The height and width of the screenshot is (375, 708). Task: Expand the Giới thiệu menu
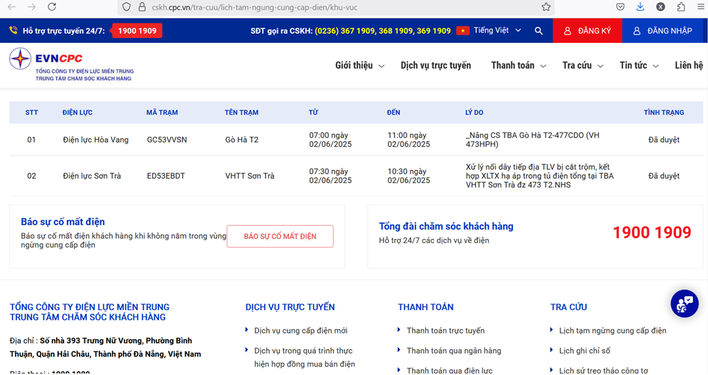point(360,66)
